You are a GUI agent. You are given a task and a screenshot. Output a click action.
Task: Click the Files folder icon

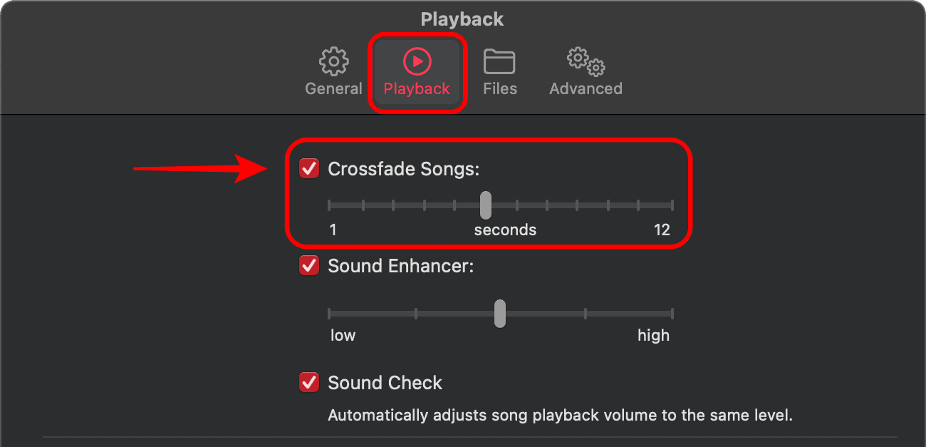[499, 62]
